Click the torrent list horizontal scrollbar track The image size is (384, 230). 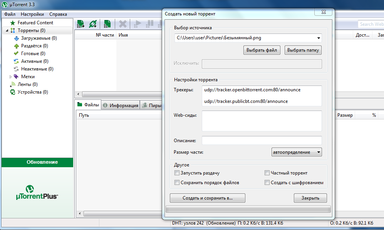click(x=122, y=94)
